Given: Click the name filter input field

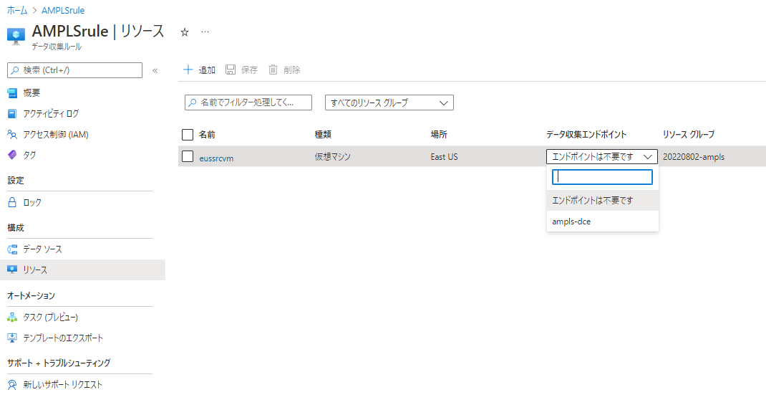Looking at the screenshot, I should [x=248, y=102].
